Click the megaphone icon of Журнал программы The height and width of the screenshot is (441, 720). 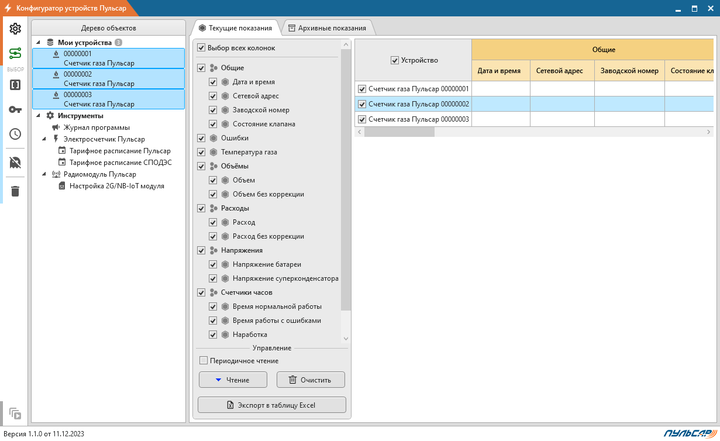point(56,127)
